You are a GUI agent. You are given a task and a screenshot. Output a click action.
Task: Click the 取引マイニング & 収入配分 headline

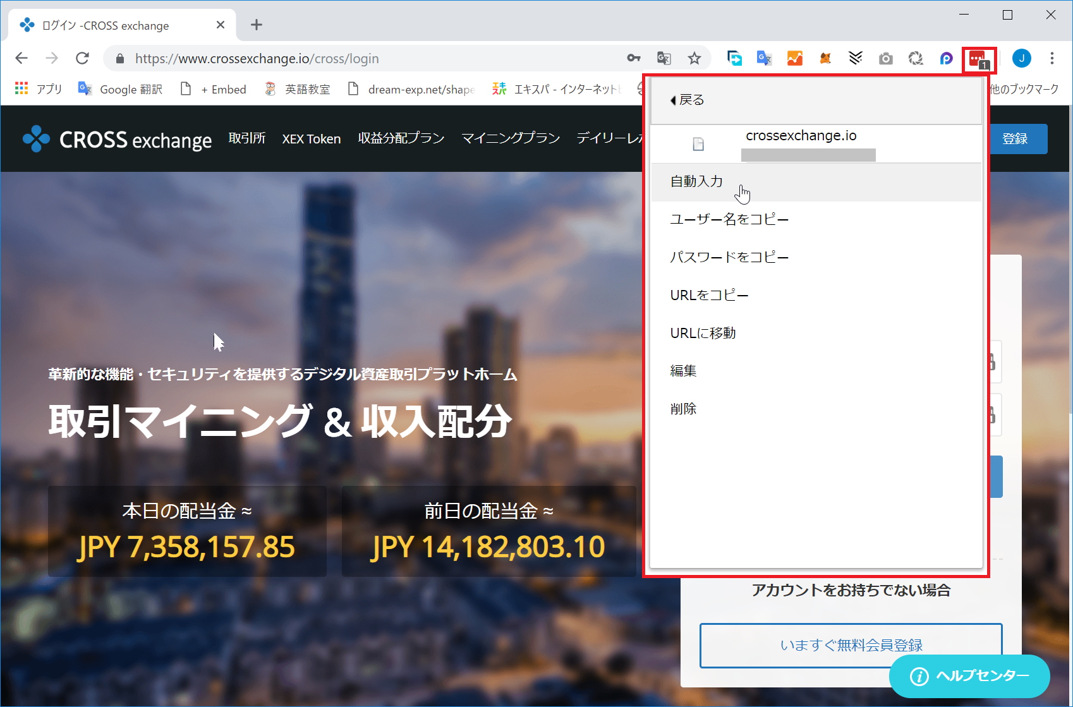click(280, 421)
